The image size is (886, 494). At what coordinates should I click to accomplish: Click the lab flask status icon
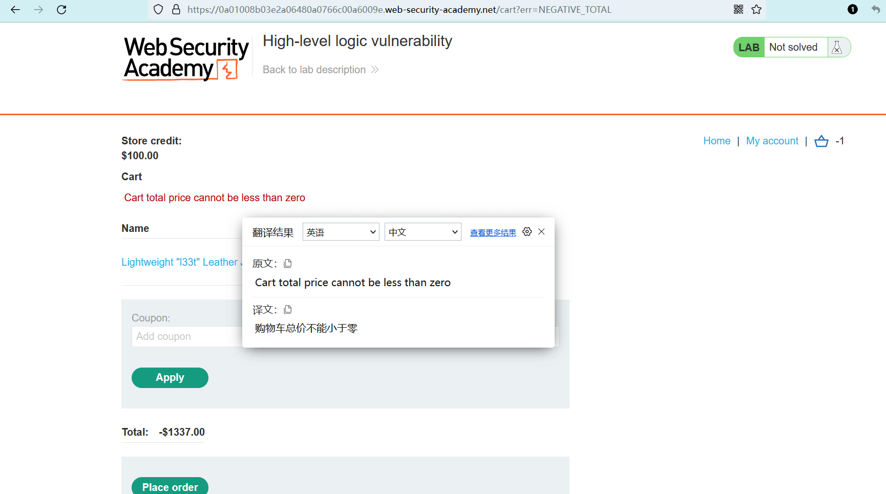[837, 47]
